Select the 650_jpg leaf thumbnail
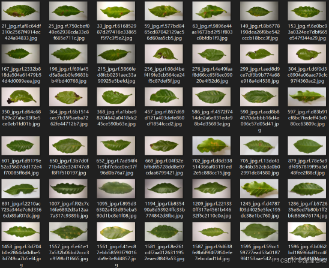Screen dimensions: 329x268 coord(68,146)
